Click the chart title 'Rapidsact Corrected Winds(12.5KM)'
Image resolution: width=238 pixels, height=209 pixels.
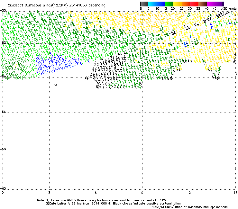[x=37, y=5]
